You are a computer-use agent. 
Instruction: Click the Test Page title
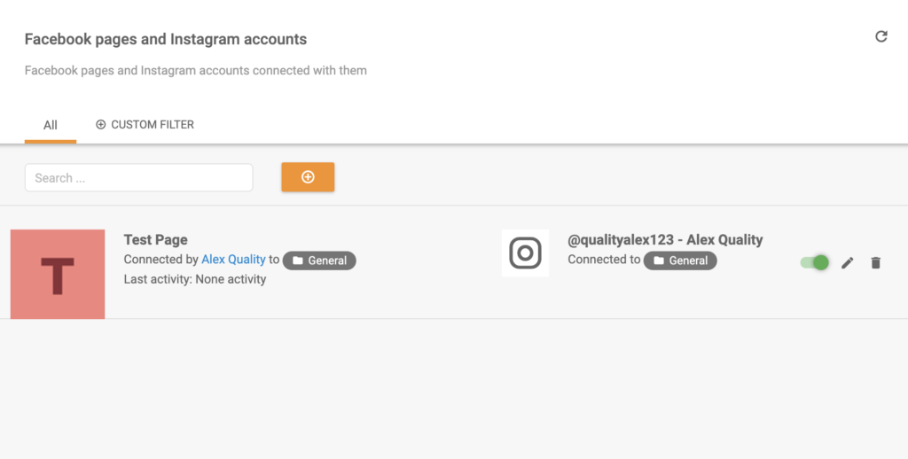point(155,239)
